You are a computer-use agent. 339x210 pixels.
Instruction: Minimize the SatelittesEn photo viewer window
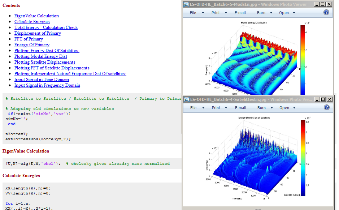click(317, 99)
